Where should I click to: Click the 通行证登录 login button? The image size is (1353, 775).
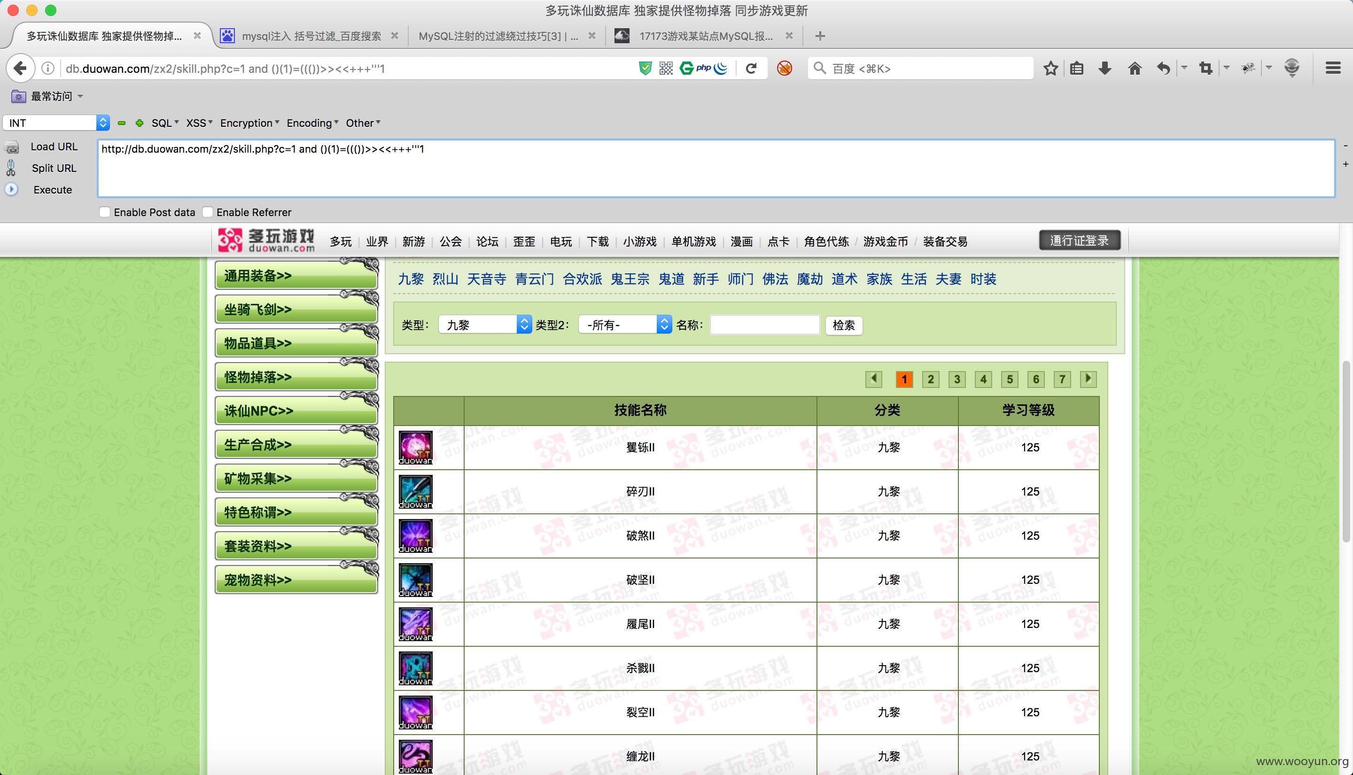[1080, 240]
